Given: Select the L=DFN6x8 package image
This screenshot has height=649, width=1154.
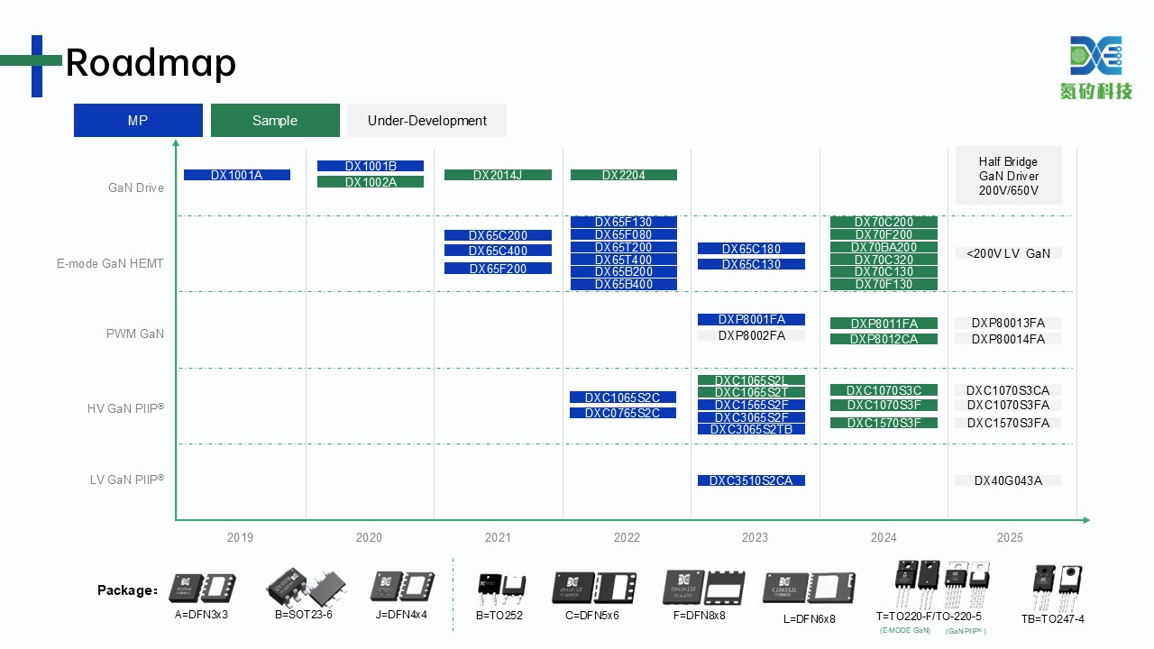Looking at the screenshot, I should [809, 588].
